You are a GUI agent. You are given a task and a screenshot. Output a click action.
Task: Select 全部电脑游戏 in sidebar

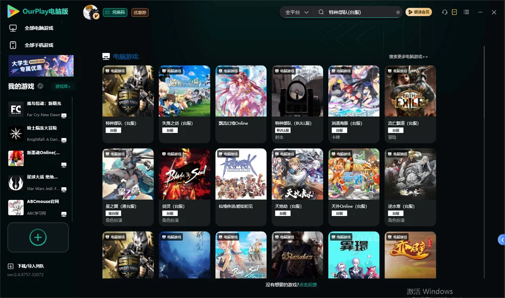[x=39, y=28]
